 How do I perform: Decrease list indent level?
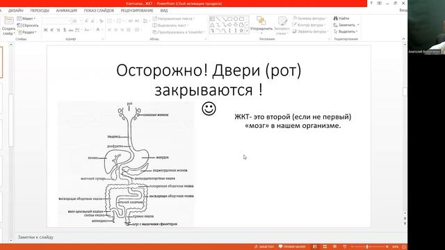(131, 21)
